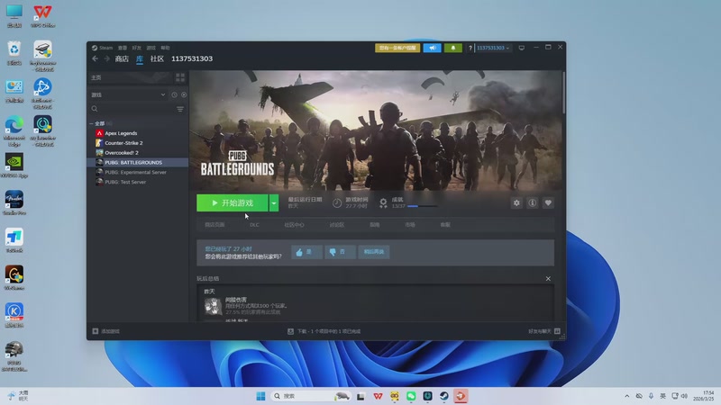The height and width of the screenshot is (405, 721).
Task: Click 添加游戏 at bottom left
Action: 105,331
